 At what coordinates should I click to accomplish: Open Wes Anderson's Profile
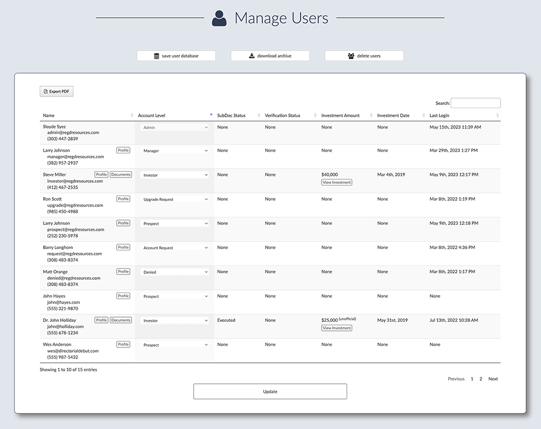tap(123, 344)
